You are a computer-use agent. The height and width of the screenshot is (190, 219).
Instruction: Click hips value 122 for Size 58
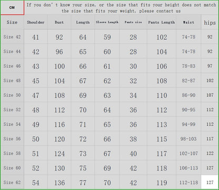coord(210,153)
